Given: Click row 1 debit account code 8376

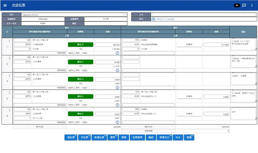Looking at the screenshot, I should [22, 44].
